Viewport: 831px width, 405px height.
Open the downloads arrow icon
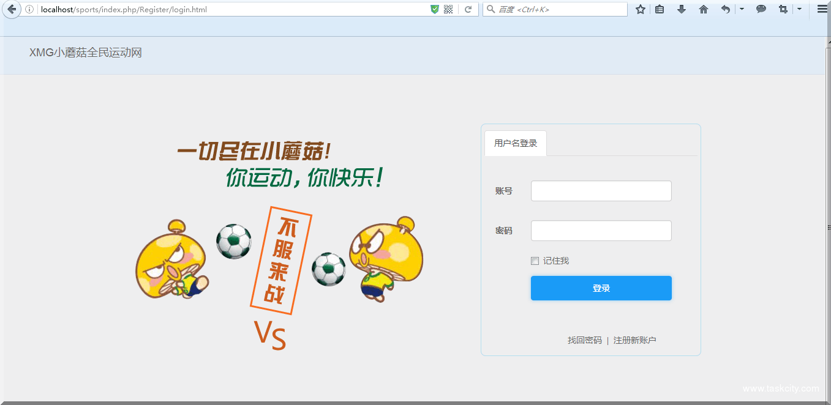coord(682,9)
